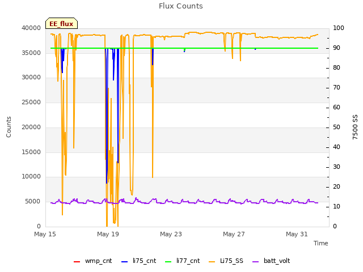Click the 10000 Counts axis label

[x=31, y=176]
